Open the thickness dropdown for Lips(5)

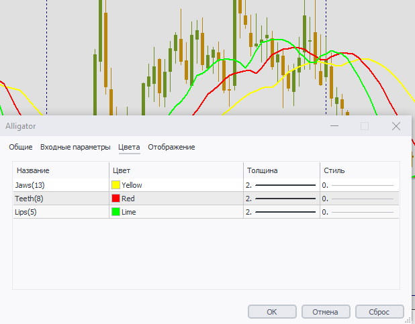tap(281, 212)
